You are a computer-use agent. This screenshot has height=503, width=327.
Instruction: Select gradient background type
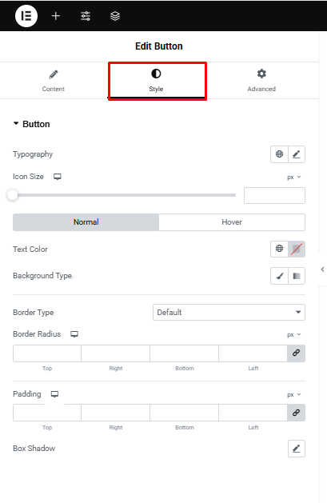297,276
